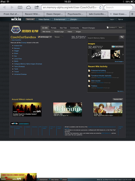Switch to the Recent Wiki... browser tab
Viewport: 135px width, 181px height.
point(33,14)
